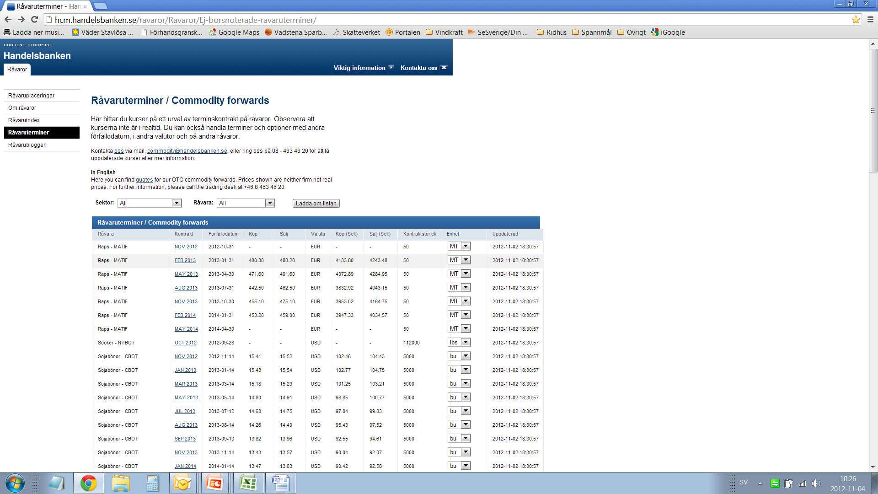Image resolution: width=878 pixels, height=494 pixels.
Task: Open the Google Maps bookmark
Action: coord(234,32)
